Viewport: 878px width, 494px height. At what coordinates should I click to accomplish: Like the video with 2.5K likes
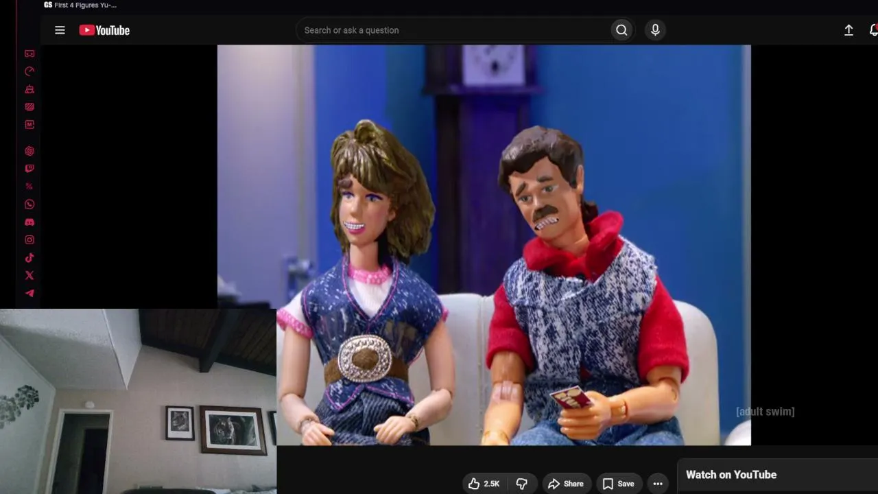pos(484,484)
